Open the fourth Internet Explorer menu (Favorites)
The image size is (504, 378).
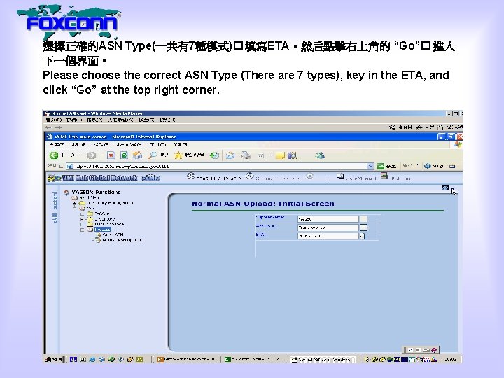click(130, 145)
